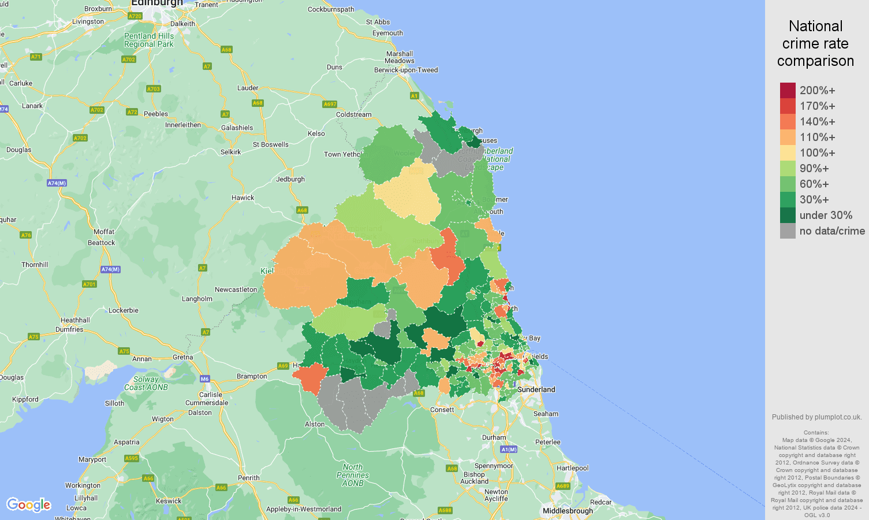Viewport: 869px width, 520px height.
Task: Click the Jedburgh town label
Action: (290, 179)
